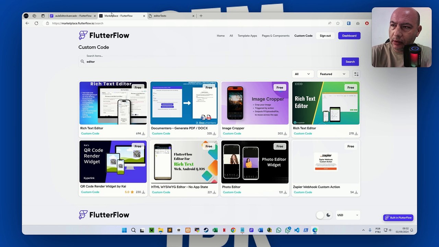
Task: Open a new browser tab with plus
Action: [x=201, y=16]
